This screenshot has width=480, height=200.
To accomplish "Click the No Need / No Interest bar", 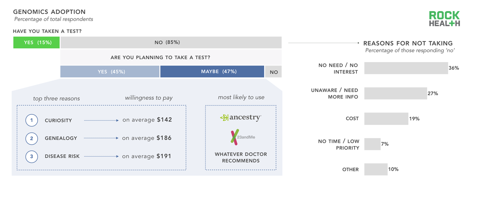I will pyautogui.click(x=406, y=68).
